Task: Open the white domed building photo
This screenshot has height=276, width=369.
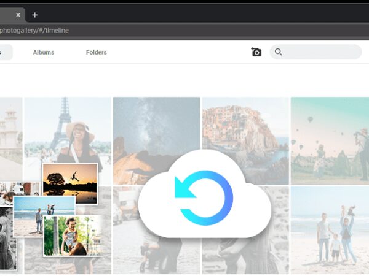Action: pyautogui.click(x=11, y=139)
